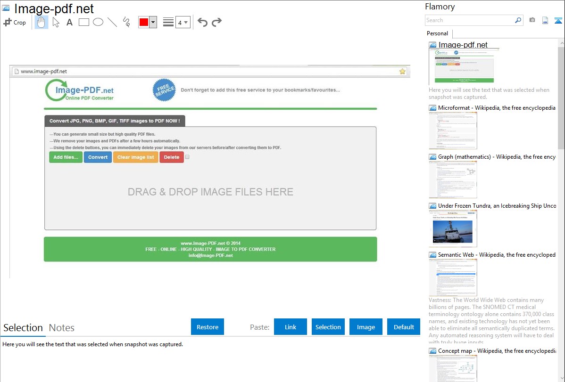The image size is (565, 382).
Task: Click the Paste Default button
Action: coord(404,327)
